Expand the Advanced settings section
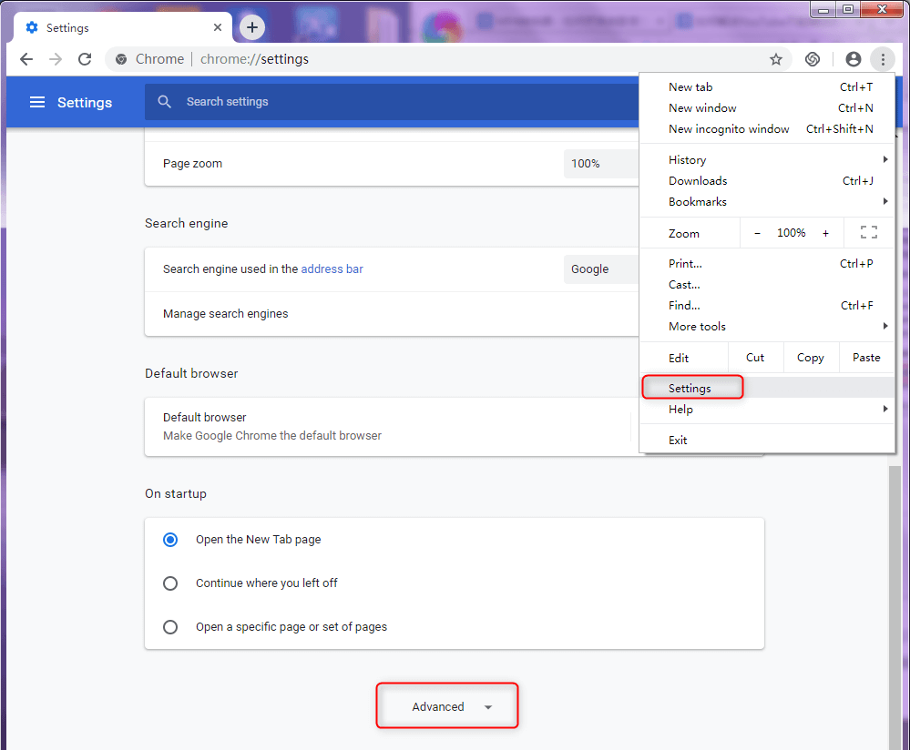 (x=447, y=706)
